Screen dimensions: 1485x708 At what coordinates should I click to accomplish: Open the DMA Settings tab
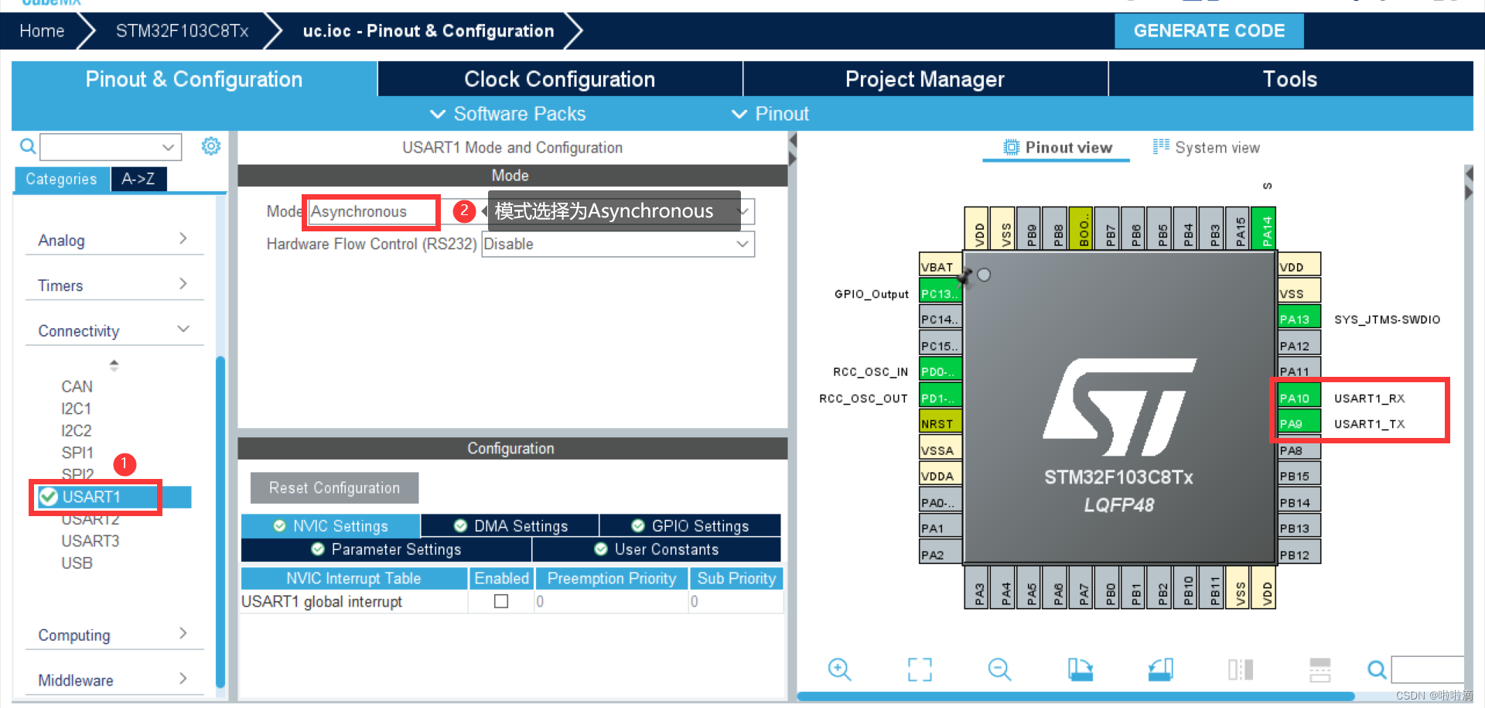click(510, 525)
